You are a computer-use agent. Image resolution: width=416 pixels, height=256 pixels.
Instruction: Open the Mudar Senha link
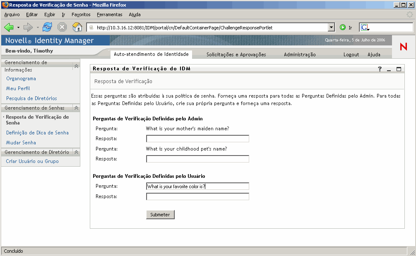pos(21,143)
